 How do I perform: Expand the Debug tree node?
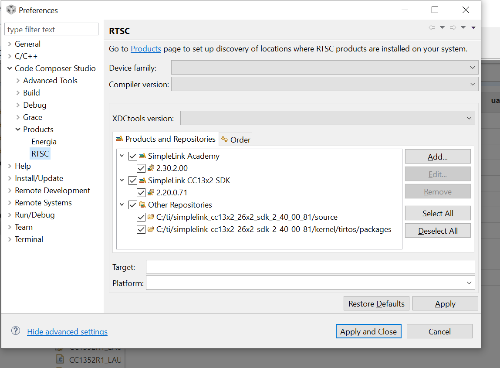tap(18, 105)
